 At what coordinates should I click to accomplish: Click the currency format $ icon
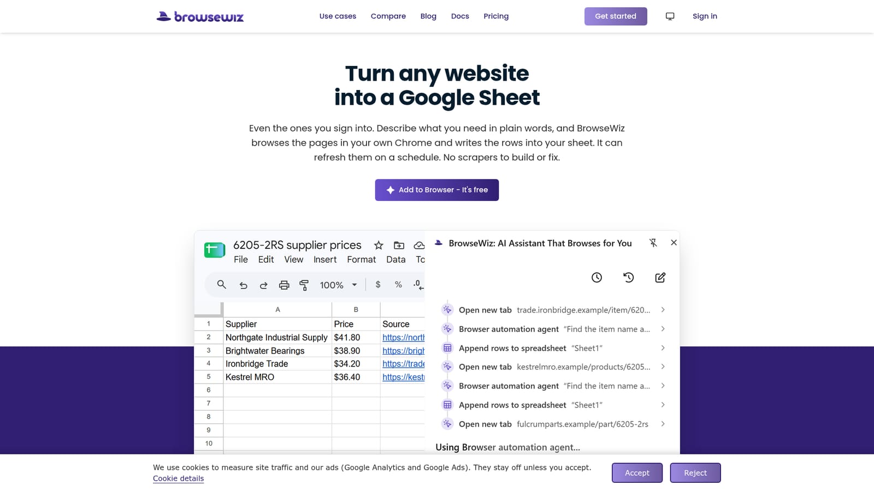click(x=378, y=285)
